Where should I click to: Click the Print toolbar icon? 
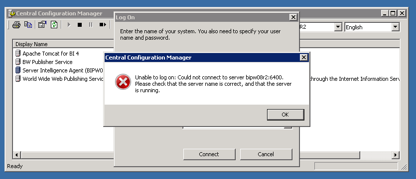(16, 25)
